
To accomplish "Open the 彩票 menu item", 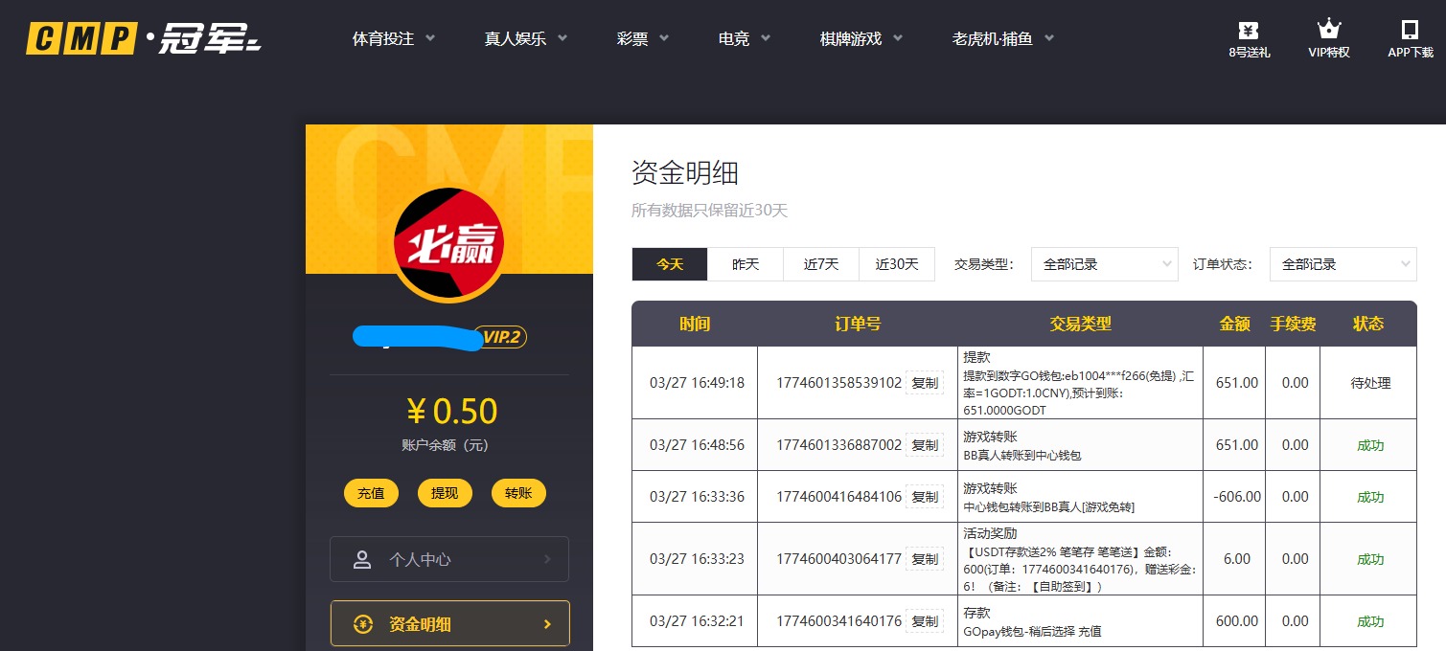I will point(632,38).
